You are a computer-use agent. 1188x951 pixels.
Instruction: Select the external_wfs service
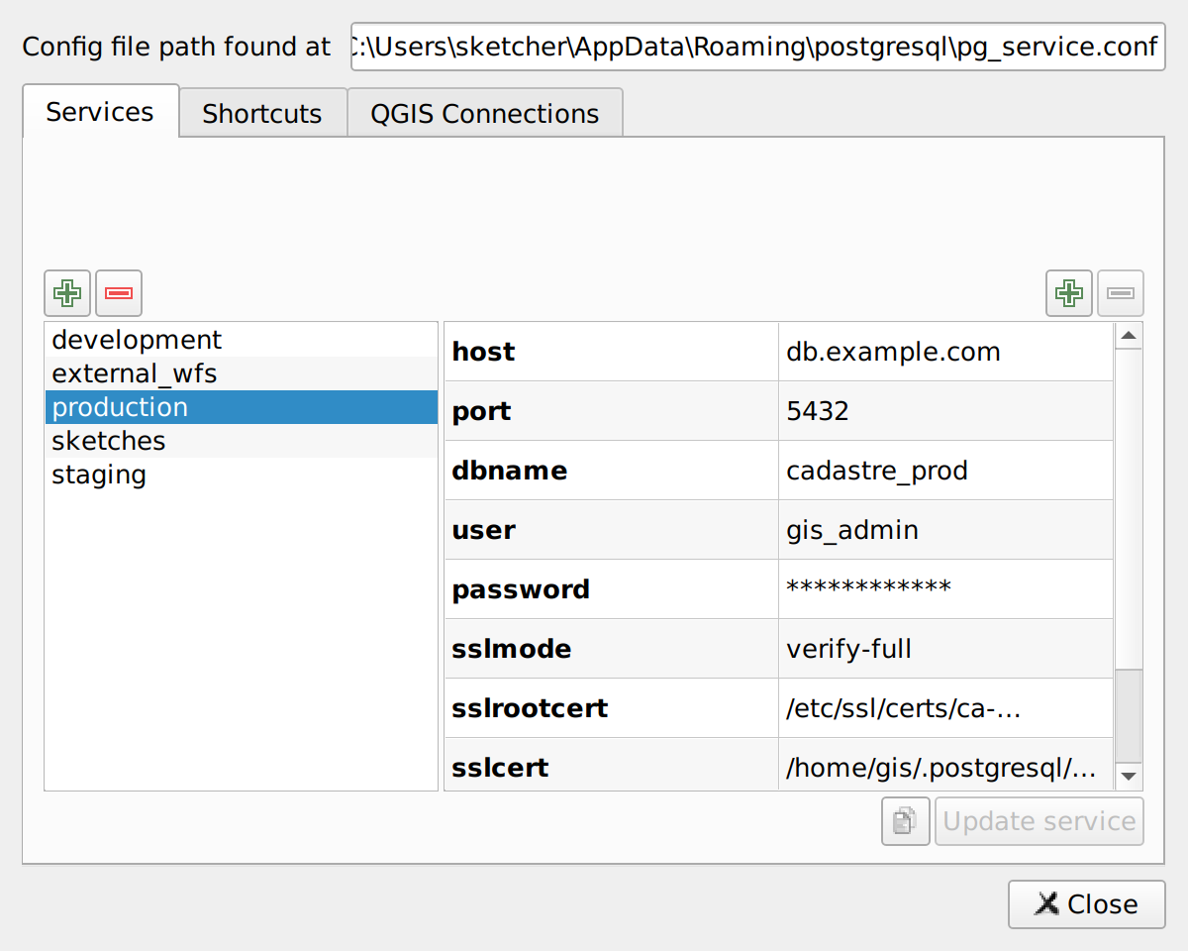(x=133, y=373)
